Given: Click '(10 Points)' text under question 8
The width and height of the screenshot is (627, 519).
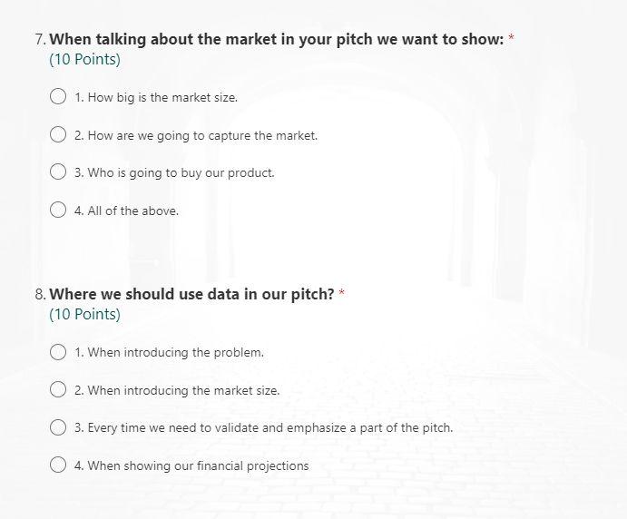Looking at the screenshot, I should (84, 314).
